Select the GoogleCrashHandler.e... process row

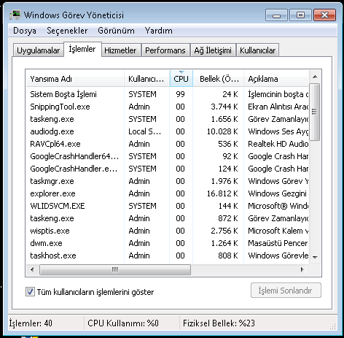[x=167, y=169]
